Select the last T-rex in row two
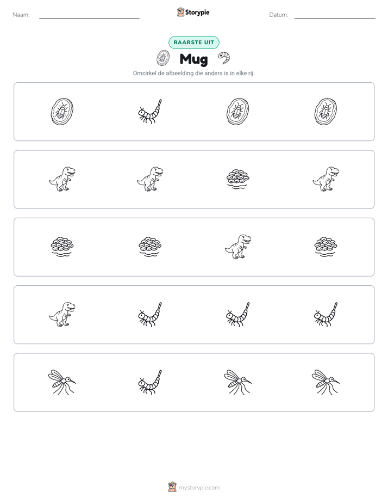The image size is (388, 503). (326, 179)
